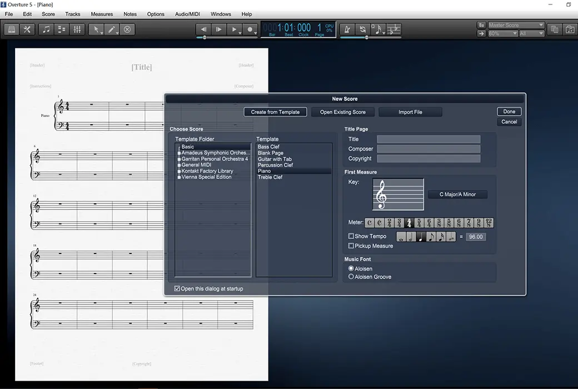This screenshot has height=389, width=578.
Task: Select the arrow pointer tool
Action: point(96,29)
